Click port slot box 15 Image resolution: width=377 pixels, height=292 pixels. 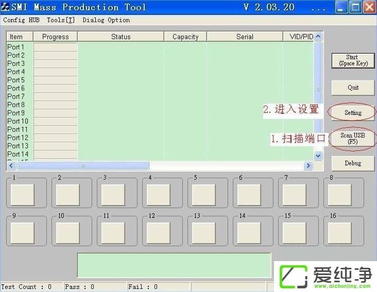295,233
